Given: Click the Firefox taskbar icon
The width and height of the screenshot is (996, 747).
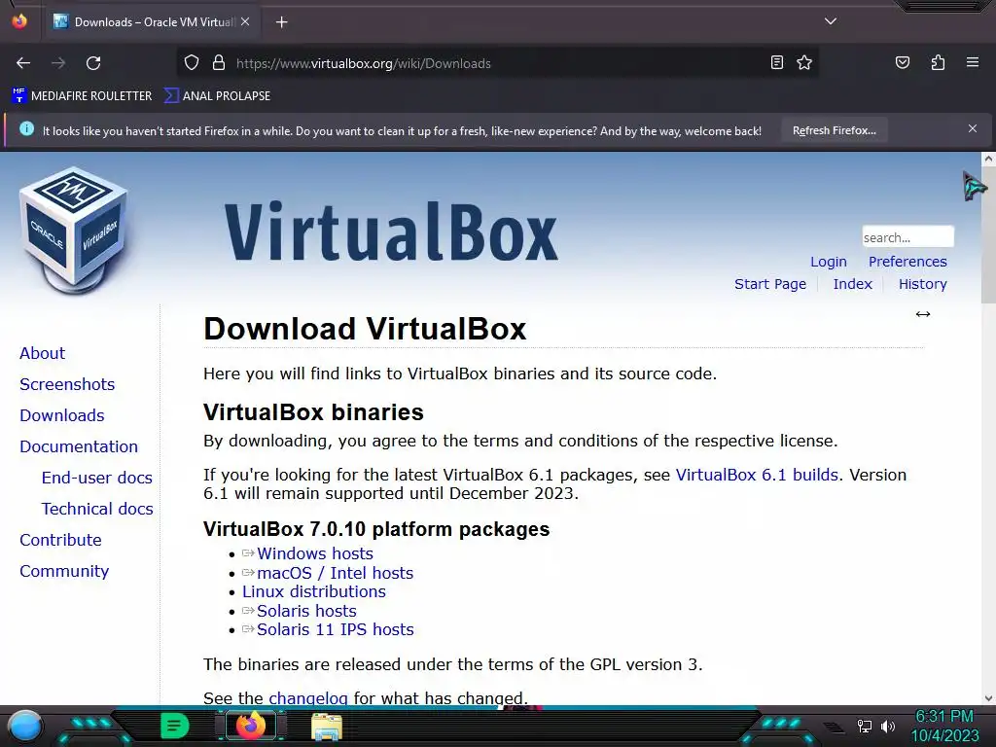Looking at the screenshot, I should (250, 726).
